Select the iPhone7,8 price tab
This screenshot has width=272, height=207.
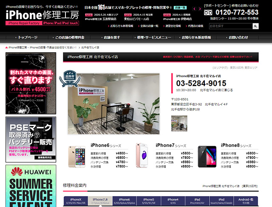(100, 201)
